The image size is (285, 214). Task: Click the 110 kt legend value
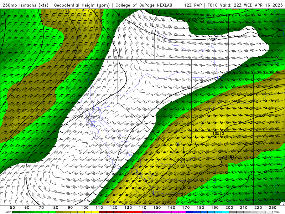coord(99,208)
